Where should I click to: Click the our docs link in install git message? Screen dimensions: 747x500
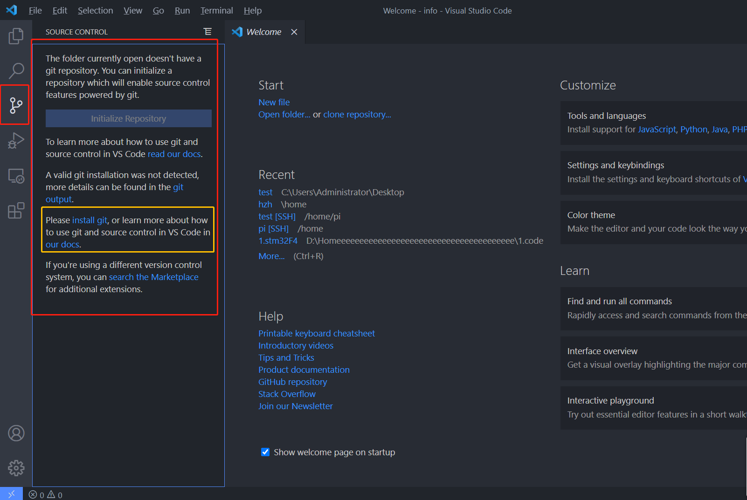(62, 244)
